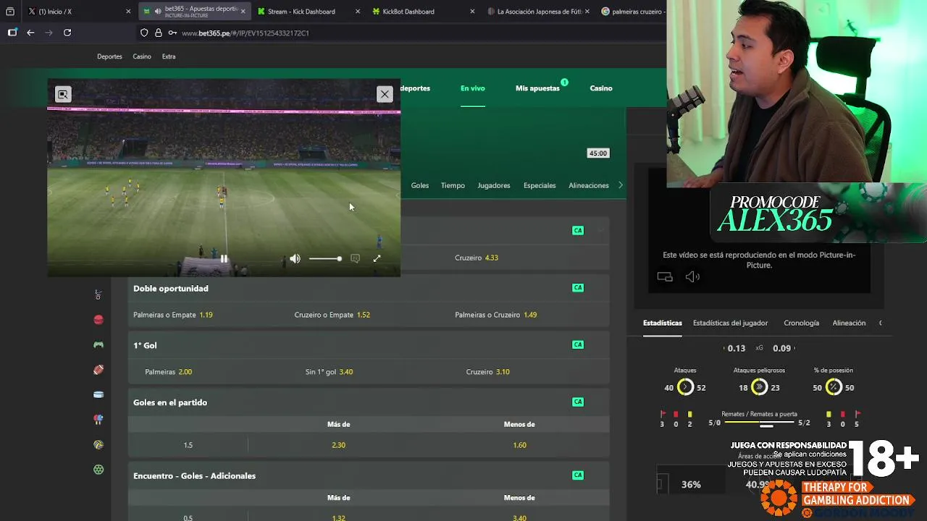Open the Casino top menu link

click(x=142, y=56)
